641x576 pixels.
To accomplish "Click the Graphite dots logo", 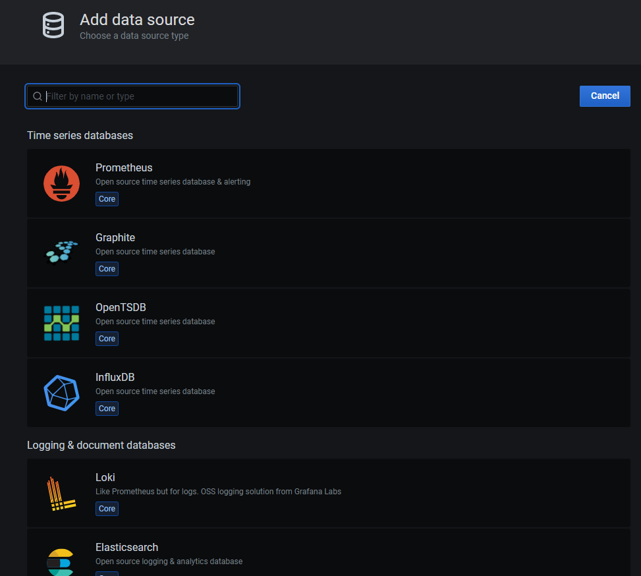I will pyautogui.click(x=61, y=252).
